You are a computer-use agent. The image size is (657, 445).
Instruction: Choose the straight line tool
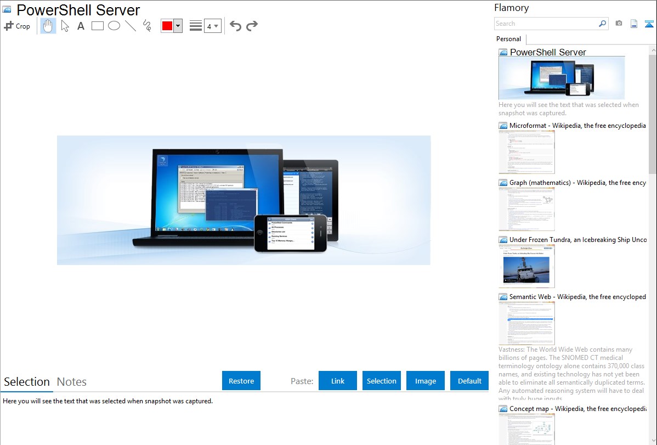(131, 26)
